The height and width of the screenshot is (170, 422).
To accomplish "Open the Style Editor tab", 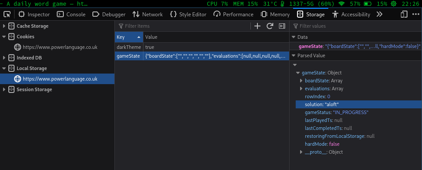I will (x=188, y=14).
